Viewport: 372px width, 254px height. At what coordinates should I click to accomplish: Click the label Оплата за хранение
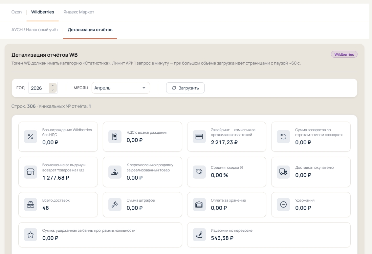click(x=229, y=200)
